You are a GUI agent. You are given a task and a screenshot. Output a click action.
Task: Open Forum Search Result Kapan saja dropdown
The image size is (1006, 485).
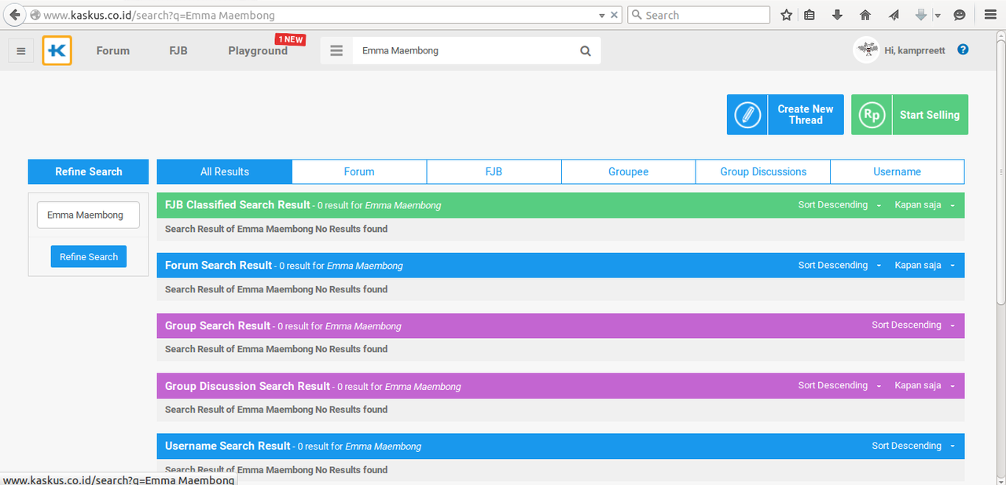point(925,266)
